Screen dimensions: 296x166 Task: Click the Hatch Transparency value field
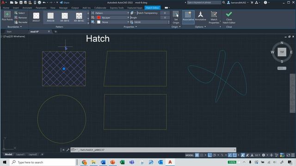point(165,13)
